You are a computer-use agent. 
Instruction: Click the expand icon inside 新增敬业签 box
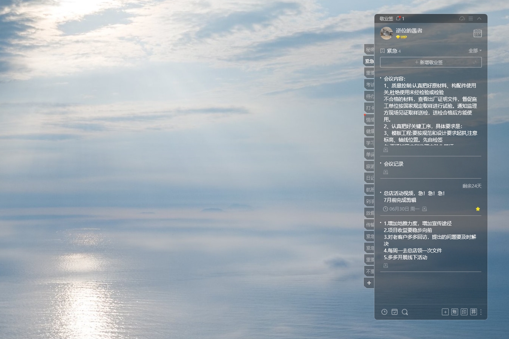click(x=475, y=62)
